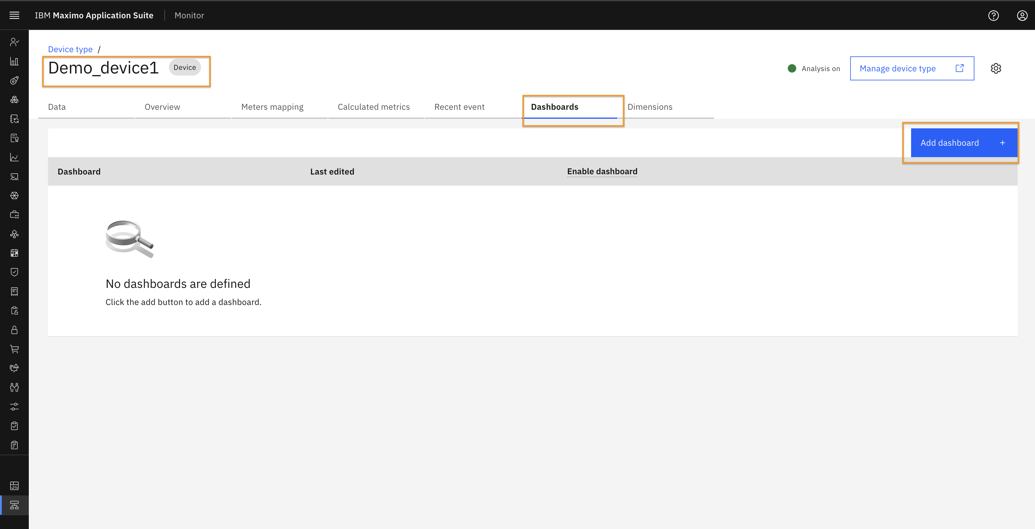Screen dimensions: 1035x529
Task: Select the Dashboards tab
Action: click(x=569, y=107)
